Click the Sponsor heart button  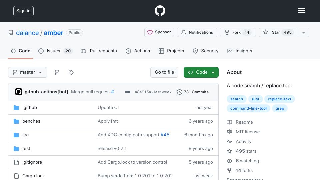pyautogui.click(x=159, y=32)
